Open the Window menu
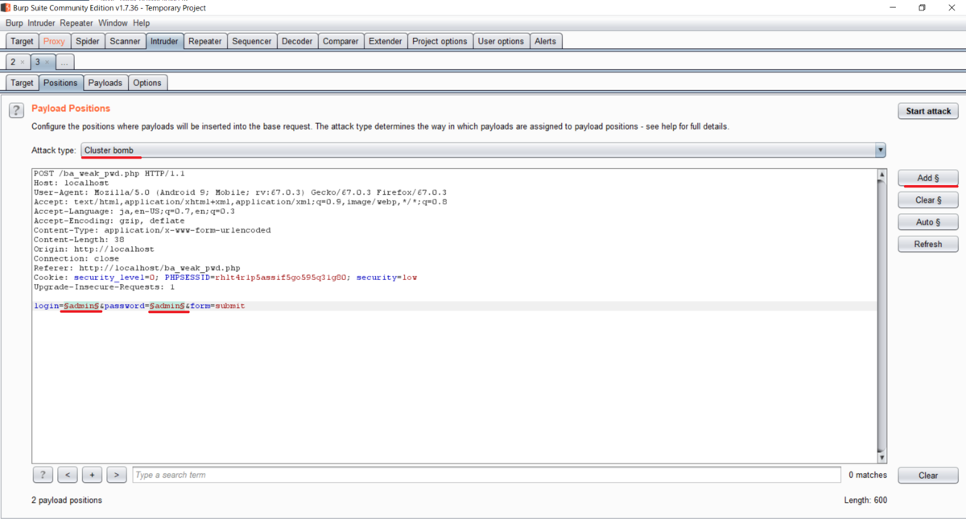This screenshot has height=519, width=966. click(x=113, y=23)
